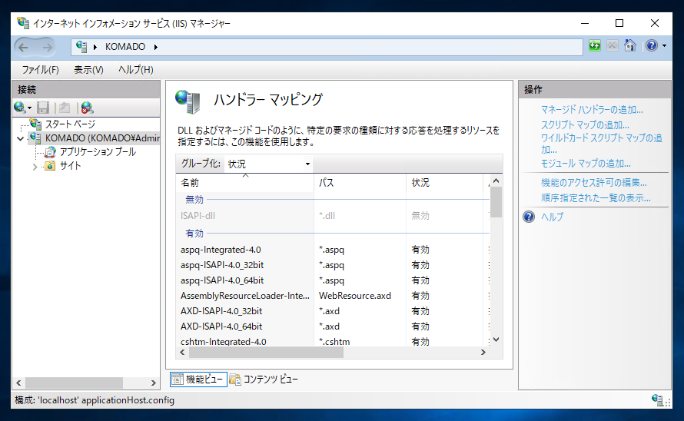Image resolution: width=684 pixels, height=421 pixels.
Task: Click the blue Help icon in 操作 pane
Action: point(529,217)
